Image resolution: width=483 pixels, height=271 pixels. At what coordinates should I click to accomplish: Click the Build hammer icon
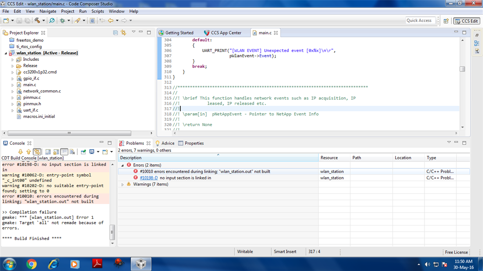pyautogui.click(x=37, y=20)
